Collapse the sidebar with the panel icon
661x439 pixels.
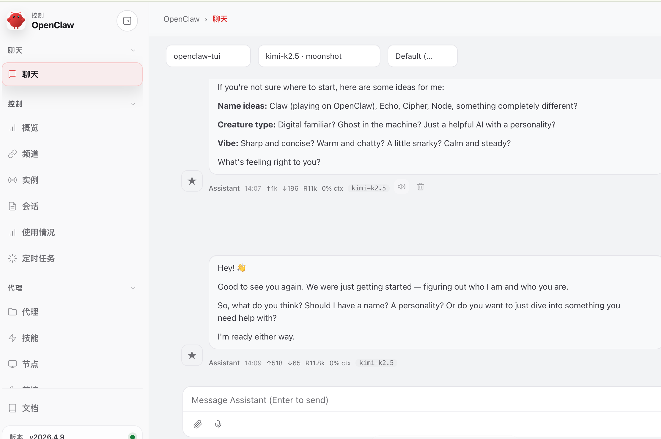pyautogui.click(x=127, y=21)
